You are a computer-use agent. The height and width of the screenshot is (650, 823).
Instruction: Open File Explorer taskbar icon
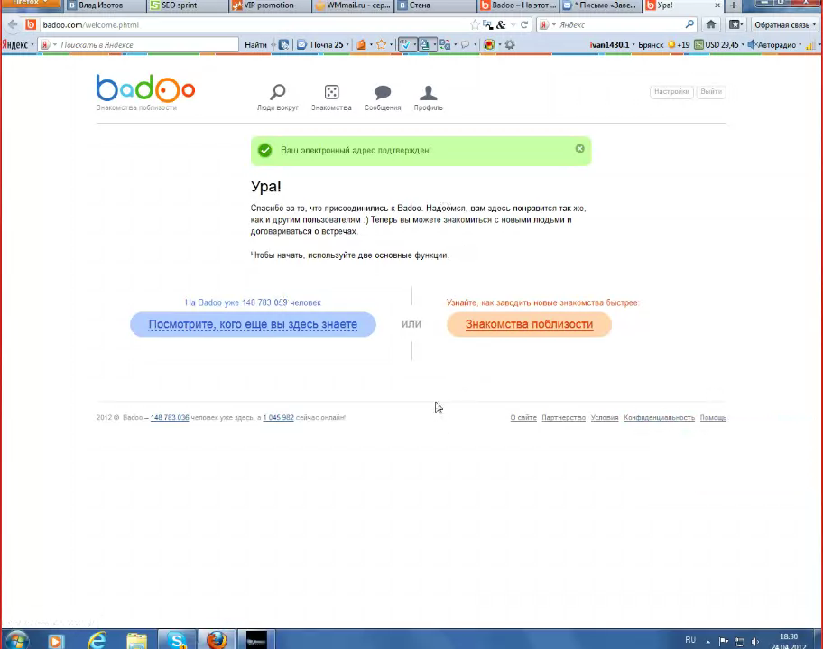pos(136,641)
